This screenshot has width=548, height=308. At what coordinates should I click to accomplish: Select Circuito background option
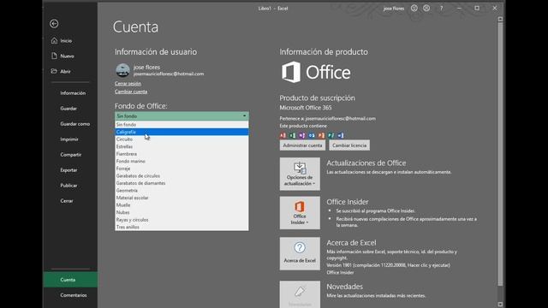tap(182, 139)
